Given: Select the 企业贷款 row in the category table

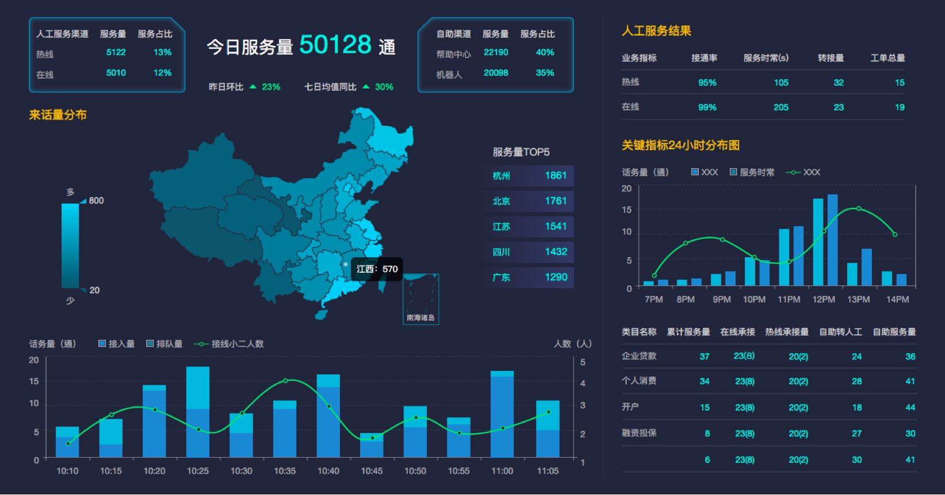Looking at the screenshot, I should click(x=639, y=356).
